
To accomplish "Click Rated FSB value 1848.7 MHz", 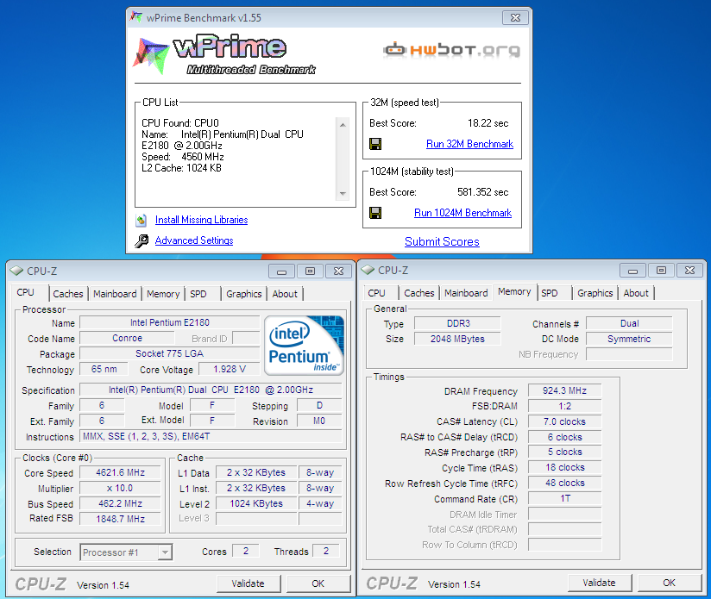I will [120, 519].
